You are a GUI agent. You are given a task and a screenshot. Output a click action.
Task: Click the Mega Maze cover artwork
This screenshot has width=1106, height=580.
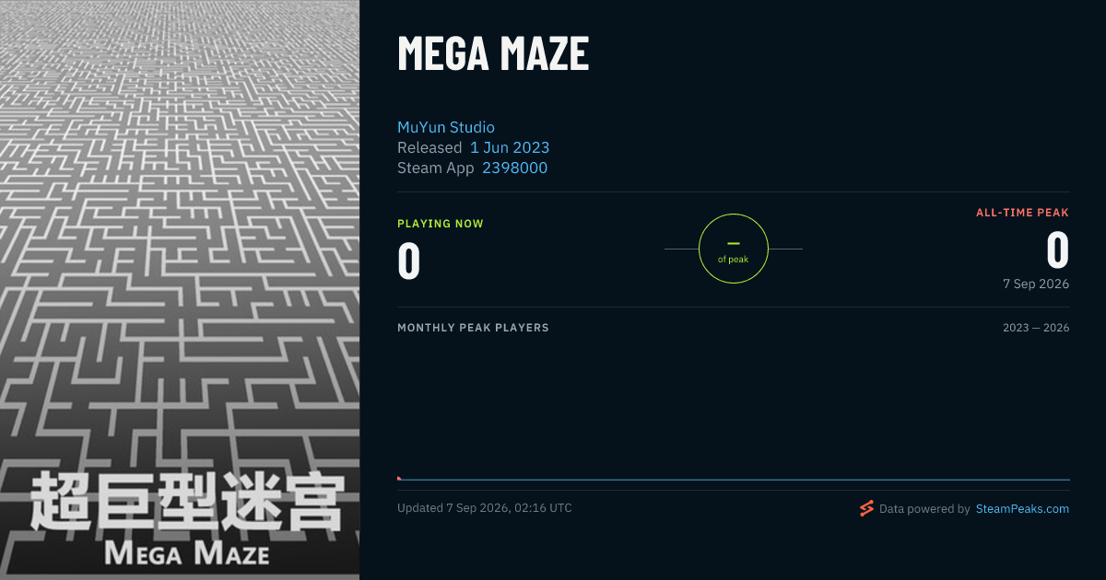tap(180, 290)
